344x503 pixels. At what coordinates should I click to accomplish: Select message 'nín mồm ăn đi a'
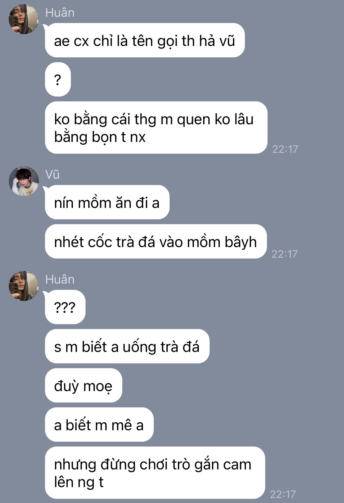point(107,202)
